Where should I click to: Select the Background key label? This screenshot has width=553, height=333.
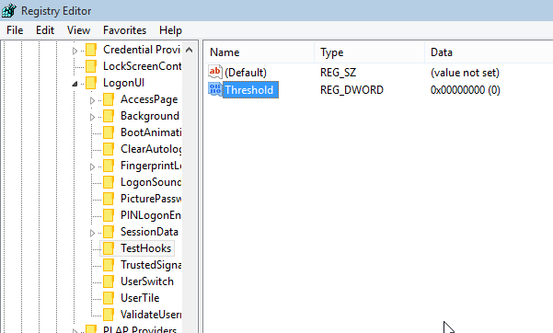150,116
